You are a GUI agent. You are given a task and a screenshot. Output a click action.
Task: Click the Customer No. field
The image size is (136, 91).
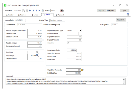[30, 25]
